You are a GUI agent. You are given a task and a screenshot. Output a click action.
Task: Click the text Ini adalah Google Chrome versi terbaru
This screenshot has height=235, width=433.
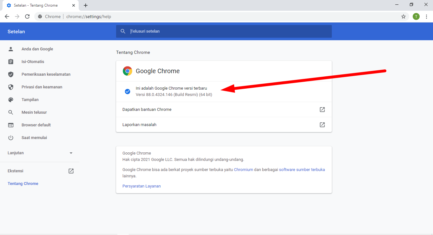pos(171,88)
